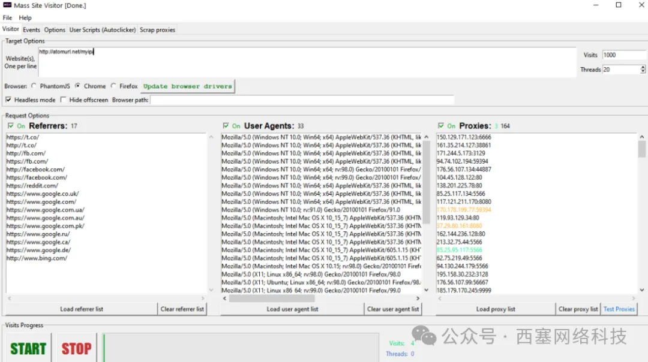Toggle the Proxies On checkbox

441,125
